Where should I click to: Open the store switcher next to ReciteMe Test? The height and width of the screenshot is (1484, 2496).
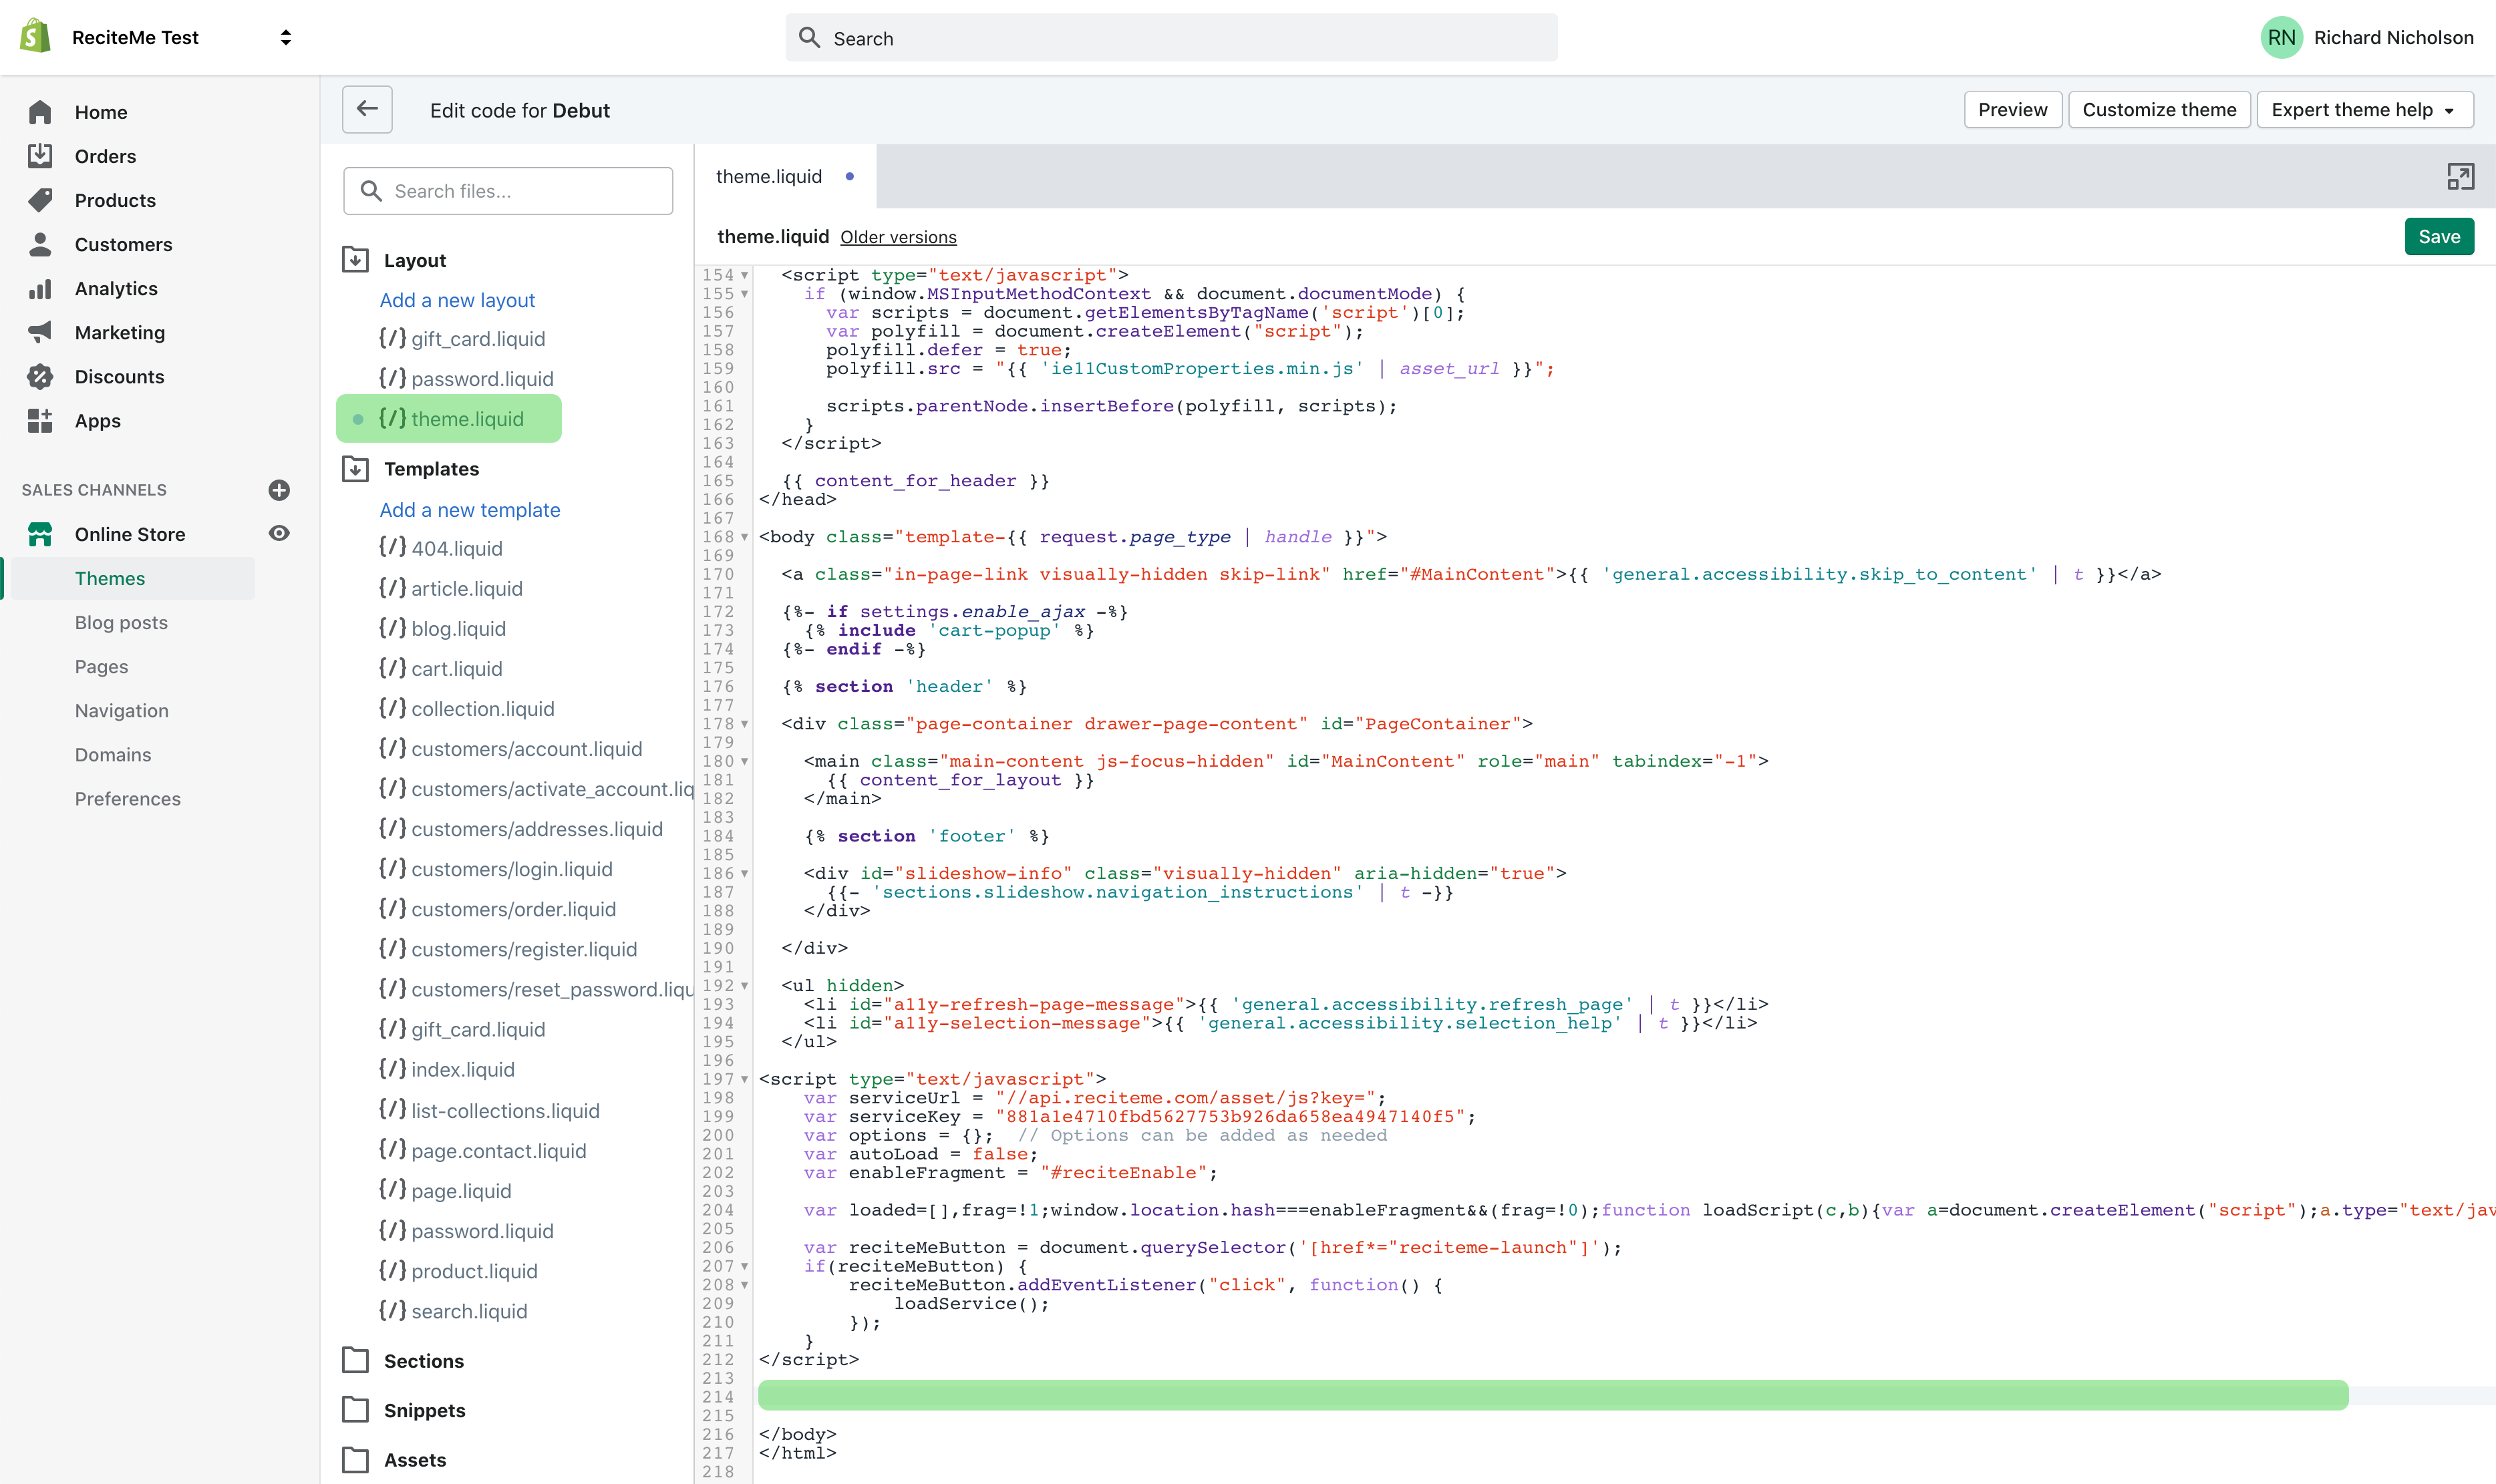(x=286, y=37)
